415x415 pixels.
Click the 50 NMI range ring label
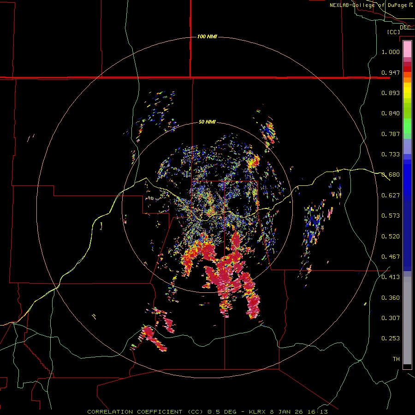pyautogui.click(x=207, y=122)
